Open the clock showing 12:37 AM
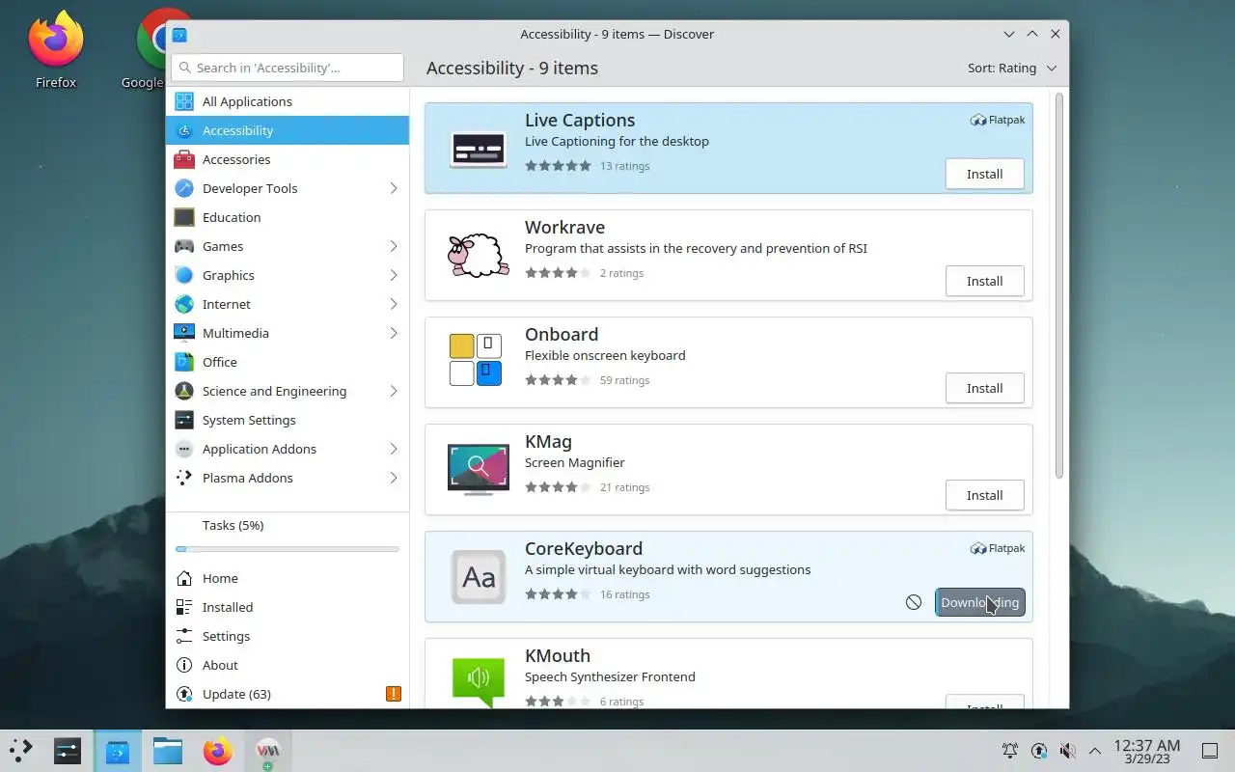 tap(1146, 751)
